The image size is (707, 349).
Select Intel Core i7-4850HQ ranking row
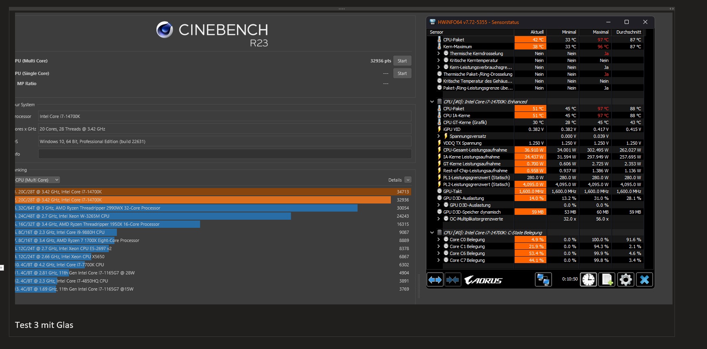tap(213, 281)
